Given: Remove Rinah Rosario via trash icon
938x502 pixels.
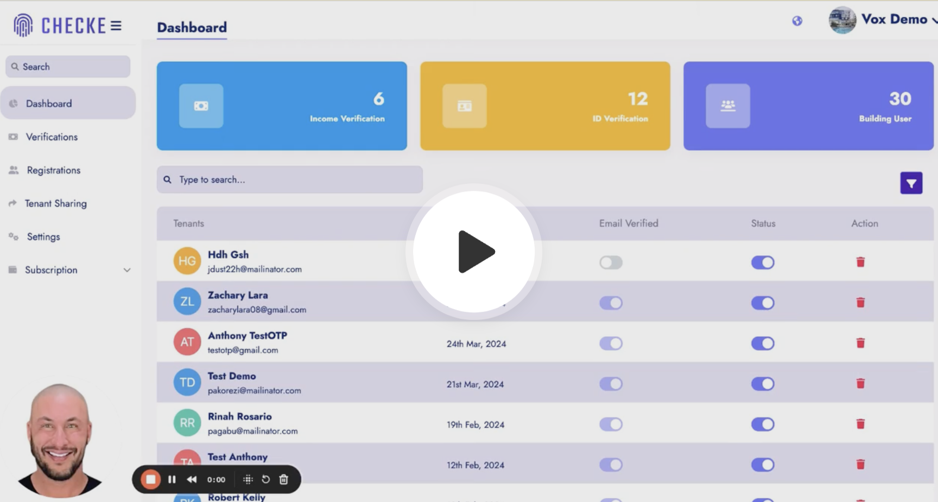Looking at the screenshot, I should 860,424.
